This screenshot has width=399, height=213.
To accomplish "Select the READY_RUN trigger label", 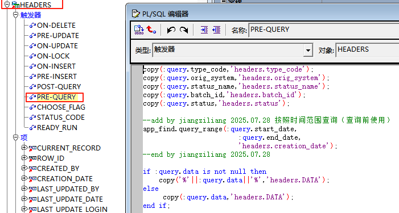I will [57, 127].
